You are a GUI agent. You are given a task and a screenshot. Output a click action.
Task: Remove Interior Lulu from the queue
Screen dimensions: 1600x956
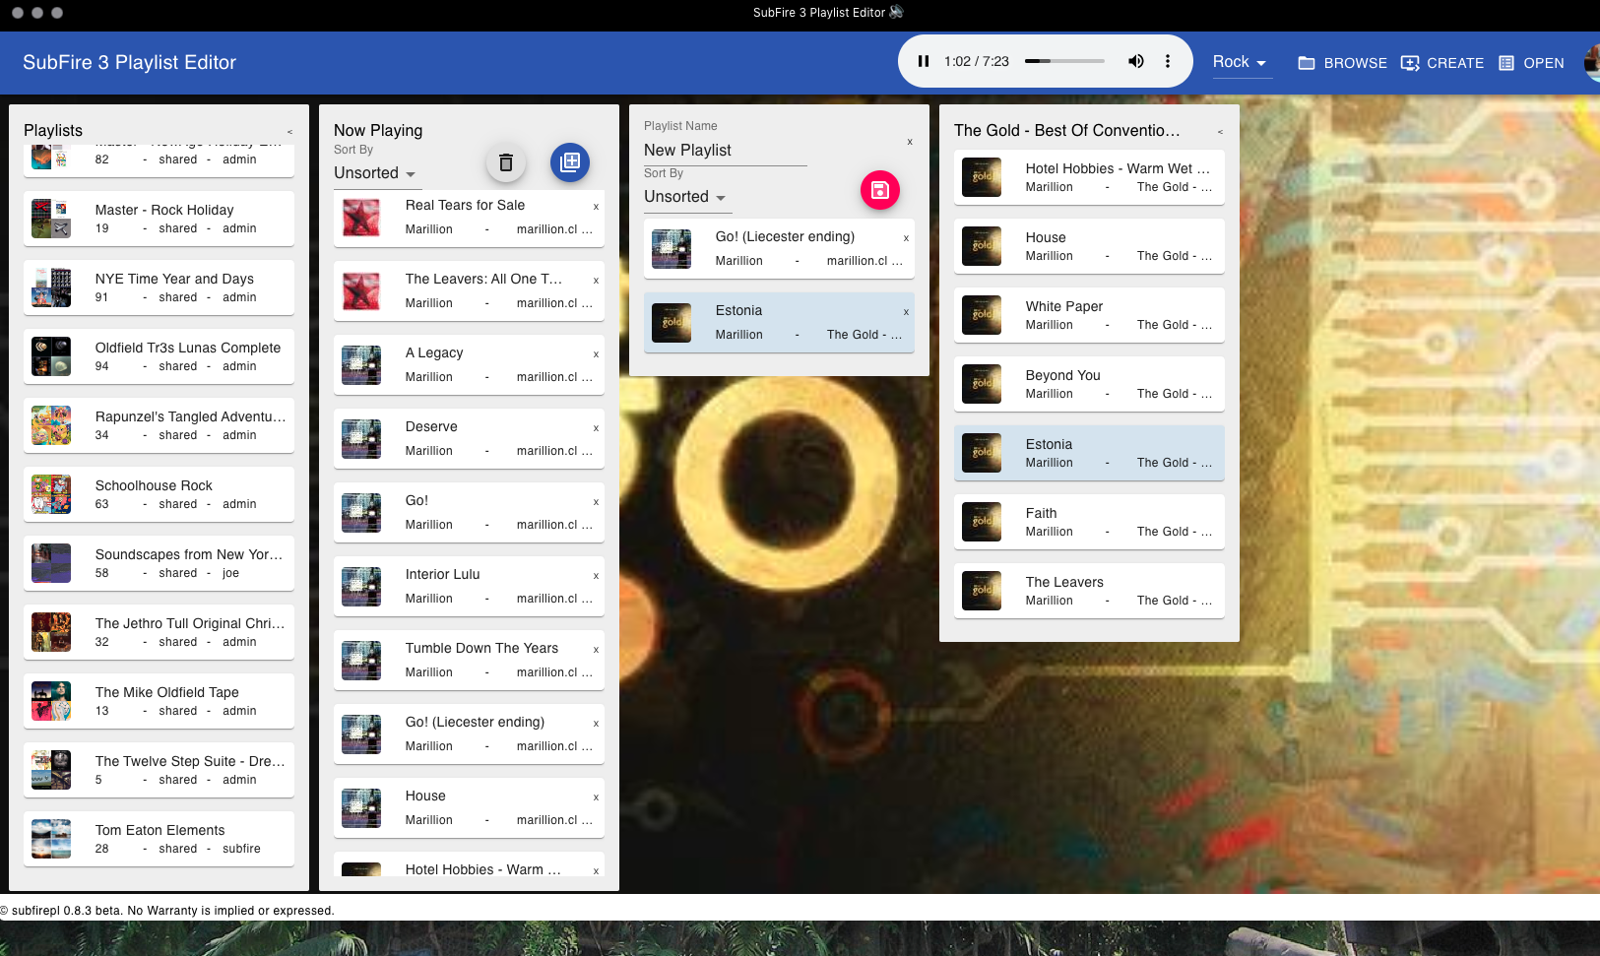tap(596, 576)
